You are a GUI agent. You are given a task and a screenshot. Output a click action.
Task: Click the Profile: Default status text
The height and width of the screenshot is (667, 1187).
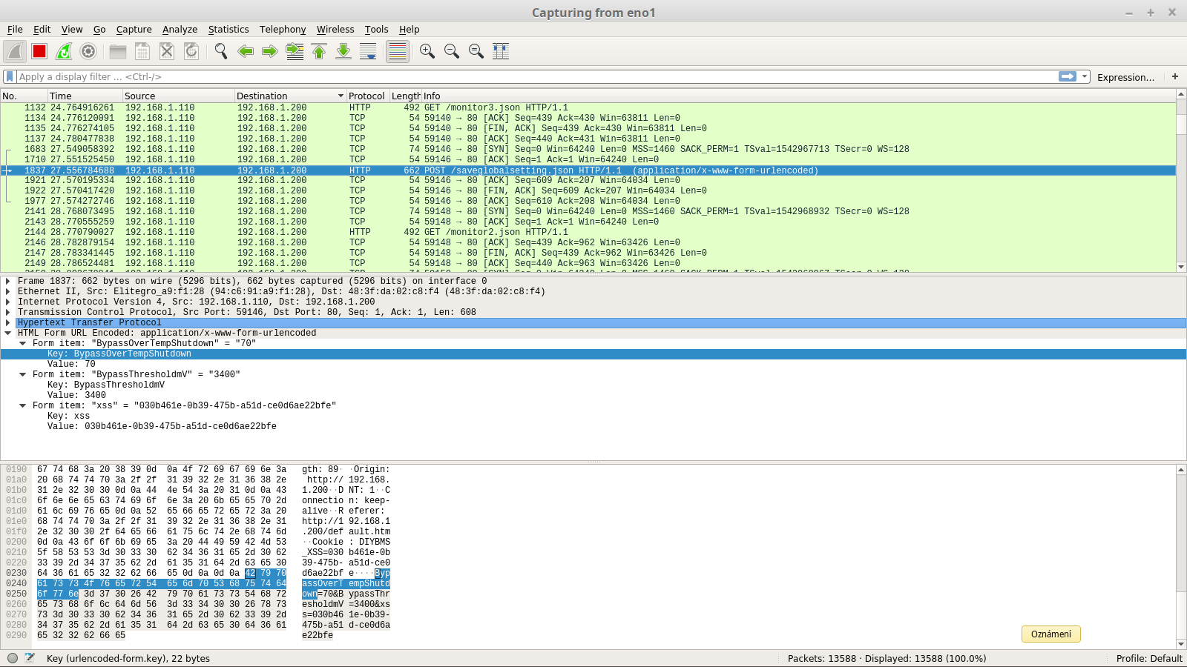pyautogui.click(x=1149, y=658)
